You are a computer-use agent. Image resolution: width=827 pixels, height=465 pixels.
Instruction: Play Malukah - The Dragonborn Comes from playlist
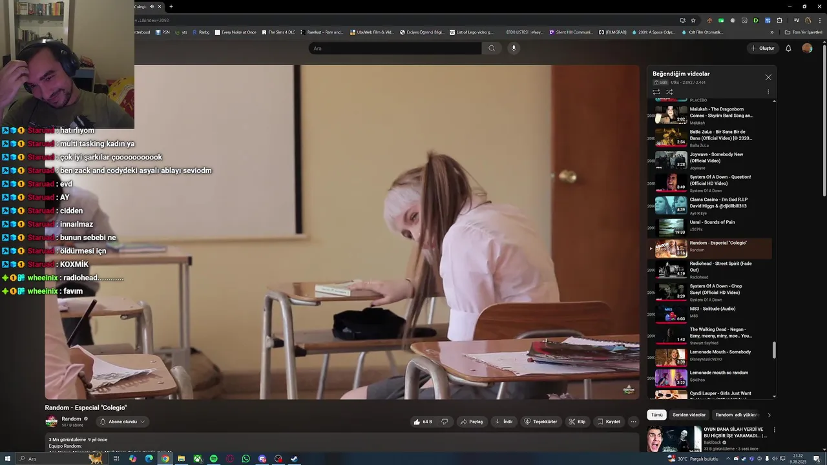[x=709, y=115]
